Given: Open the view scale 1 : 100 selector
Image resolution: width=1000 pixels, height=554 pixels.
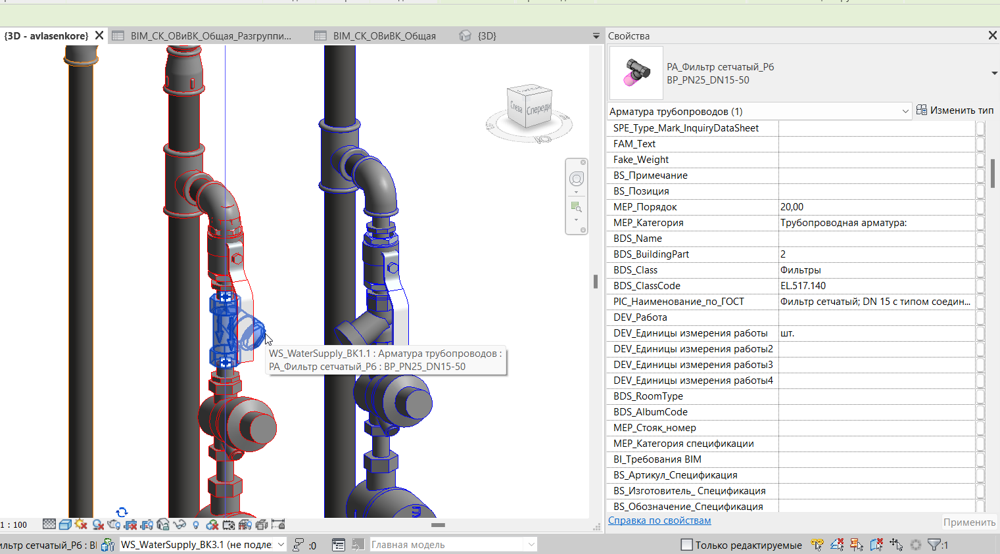Looking at the screenshot, I should pos(14,524).
